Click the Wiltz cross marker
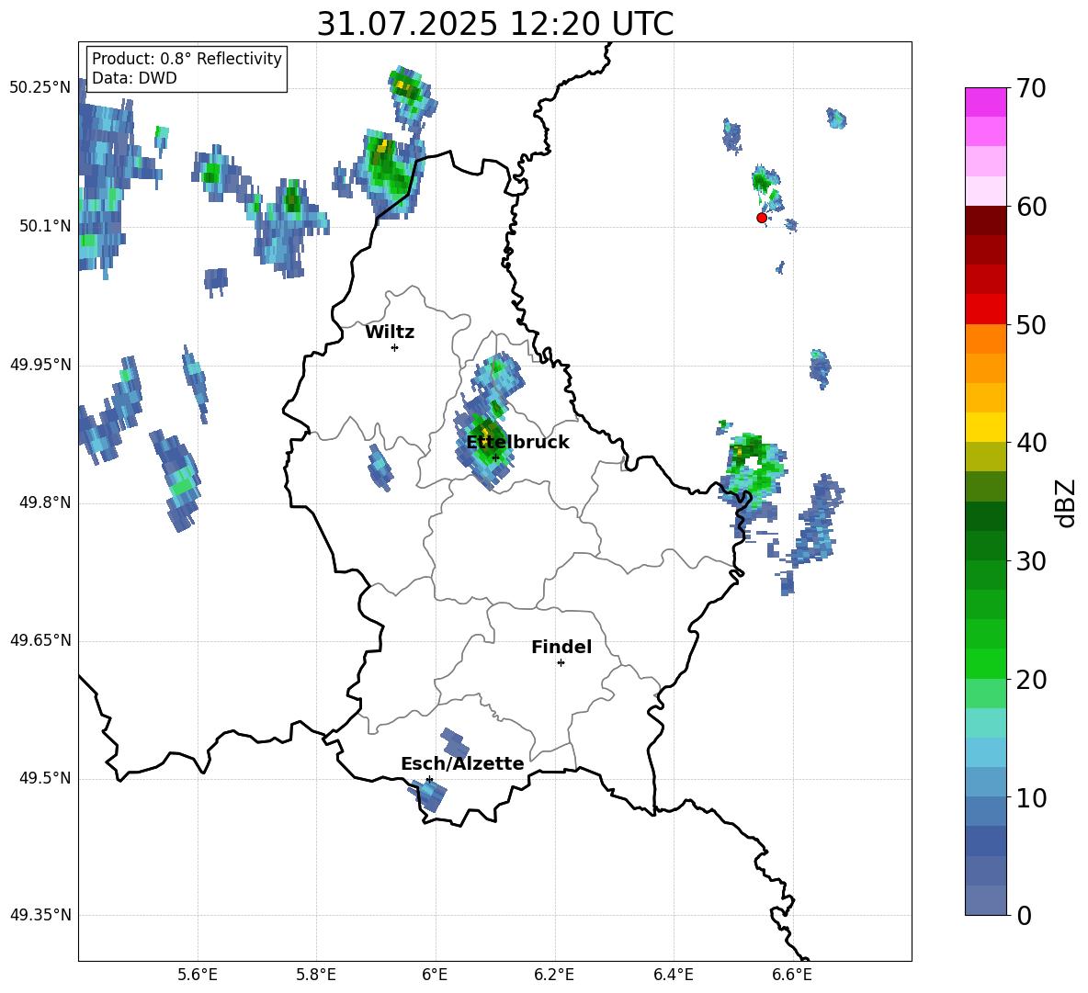 point(395,347)
